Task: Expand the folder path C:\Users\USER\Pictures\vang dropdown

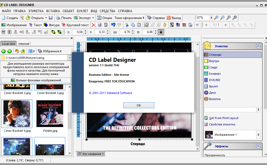Action: 70,58
